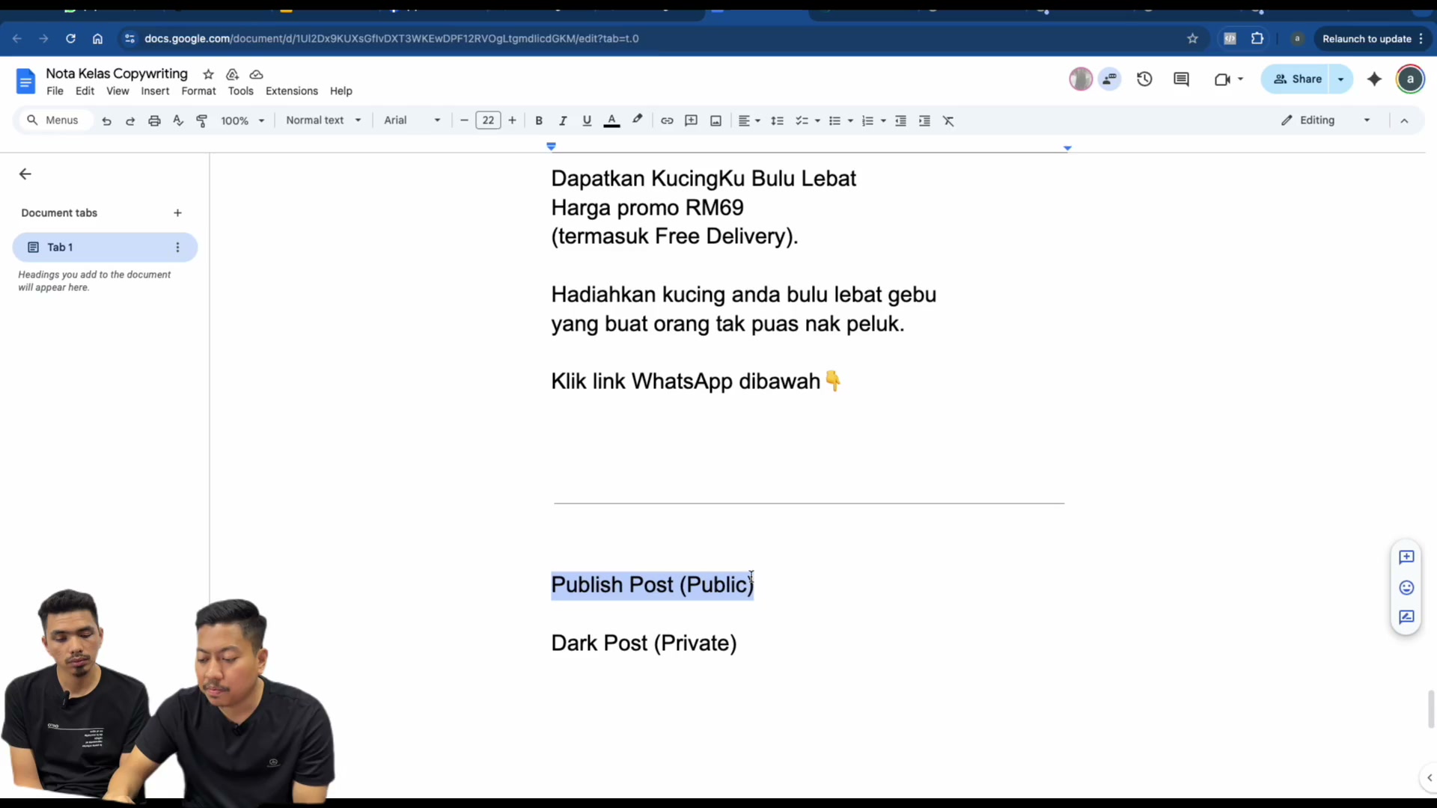Open the Format menu
The image size is (1437, 808).
click(x=198, y=91)
